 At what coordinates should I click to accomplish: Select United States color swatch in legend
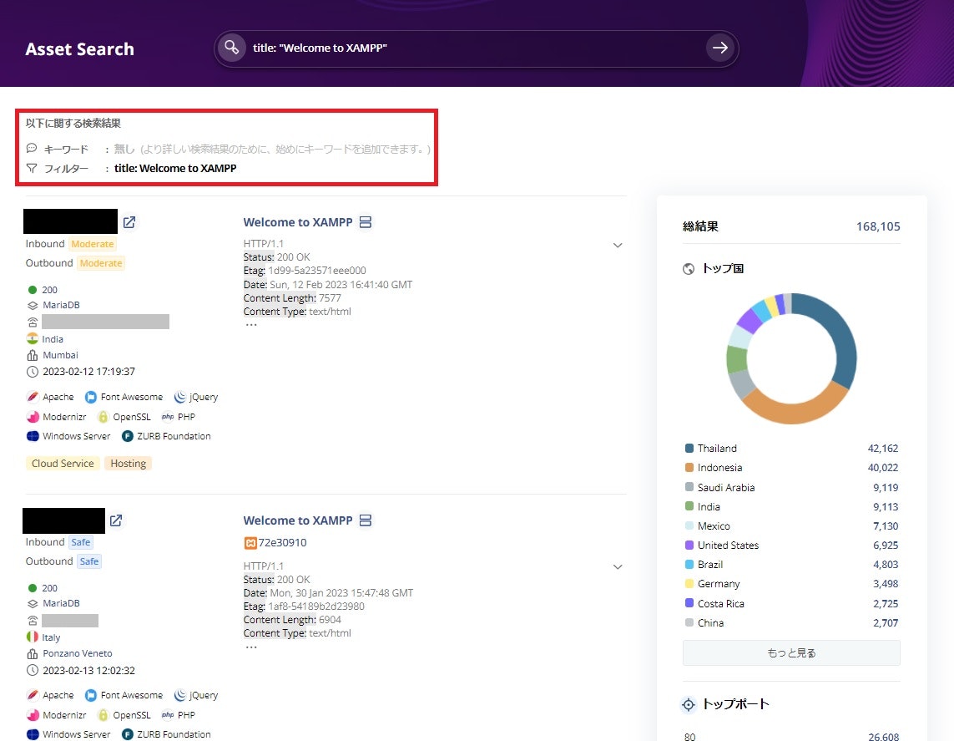tap(689, 545)
